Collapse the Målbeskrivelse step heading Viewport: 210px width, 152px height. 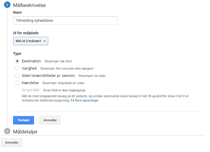(29, 5)
